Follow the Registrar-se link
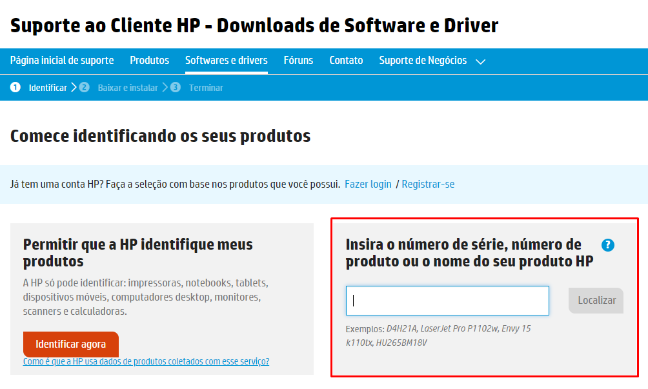 coord(428,185)
